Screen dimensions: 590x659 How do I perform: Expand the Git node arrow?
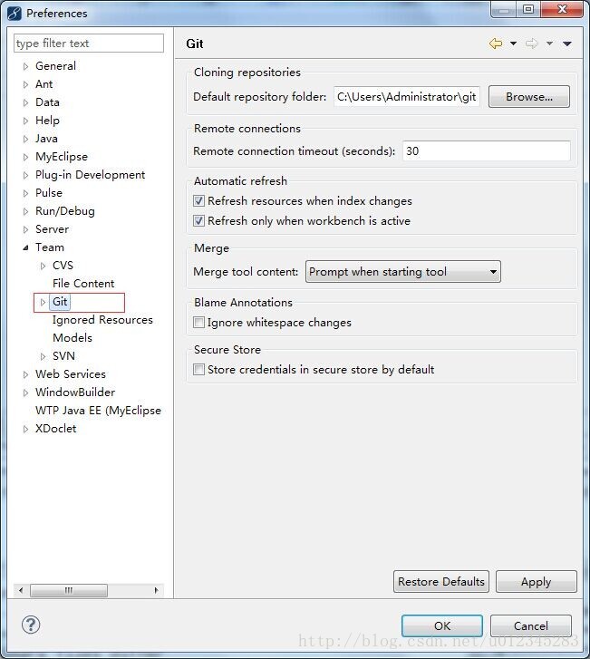point(43,302)
